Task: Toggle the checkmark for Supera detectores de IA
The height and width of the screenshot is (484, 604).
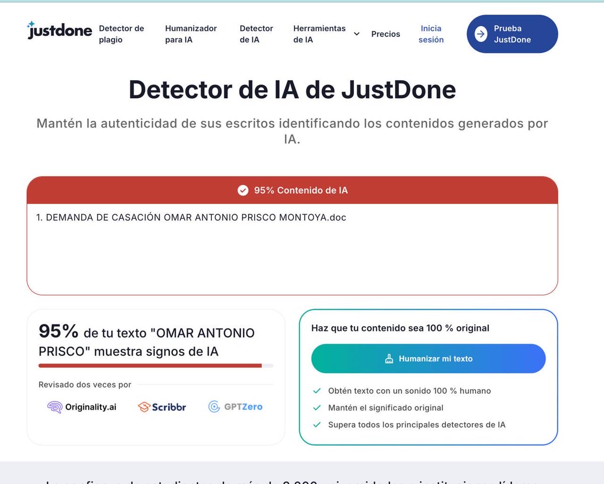Action: point(317,425)
